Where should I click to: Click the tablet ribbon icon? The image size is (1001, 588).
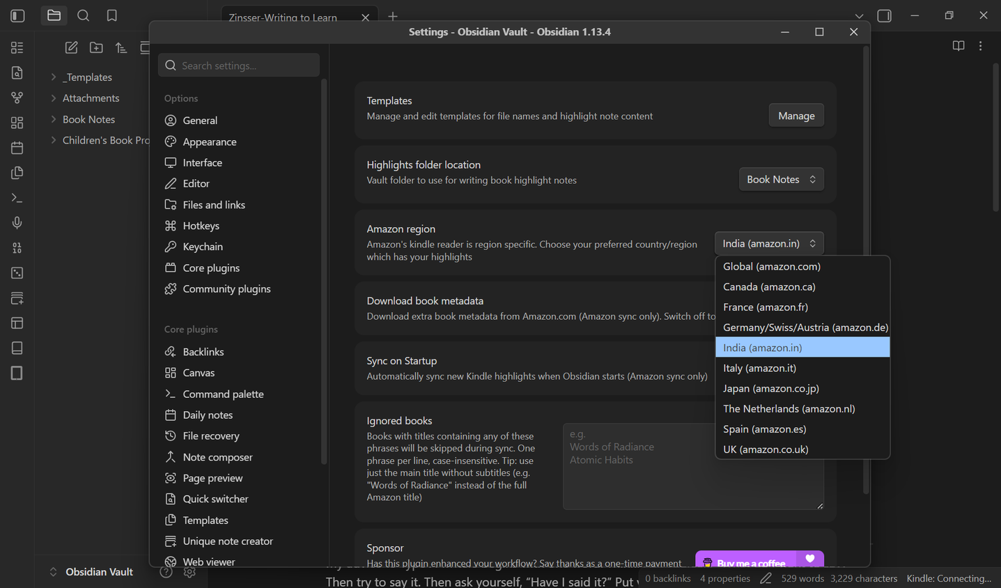click(x=17, y=373)
